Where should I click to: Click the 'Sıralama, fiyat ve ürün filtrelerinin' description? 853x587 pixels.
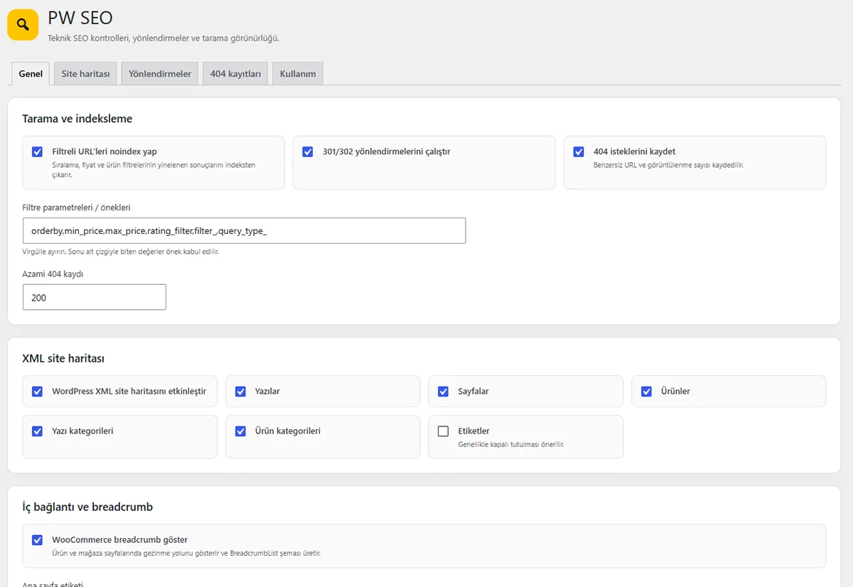pos(154,169)
